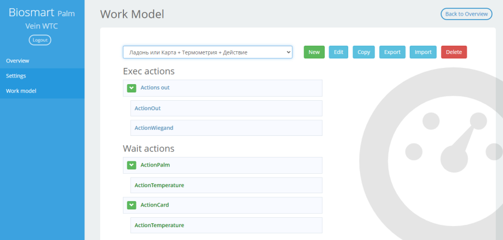Select Work model in the sidebar
The image size is (503, 240).
pos(42,91)
